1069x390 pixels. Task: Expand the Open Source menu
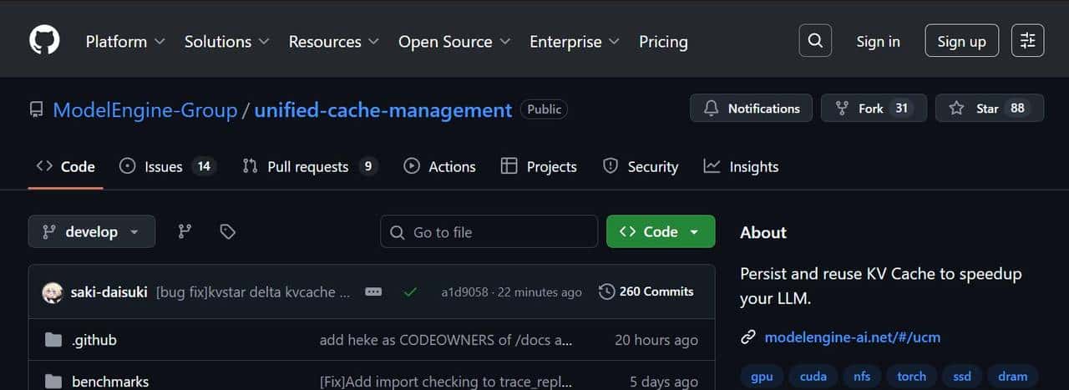pyautogui.click(x=454, y=42)
